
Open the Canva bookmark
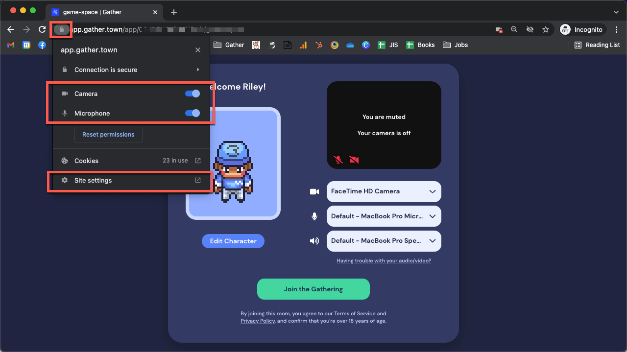click(365, 45)
